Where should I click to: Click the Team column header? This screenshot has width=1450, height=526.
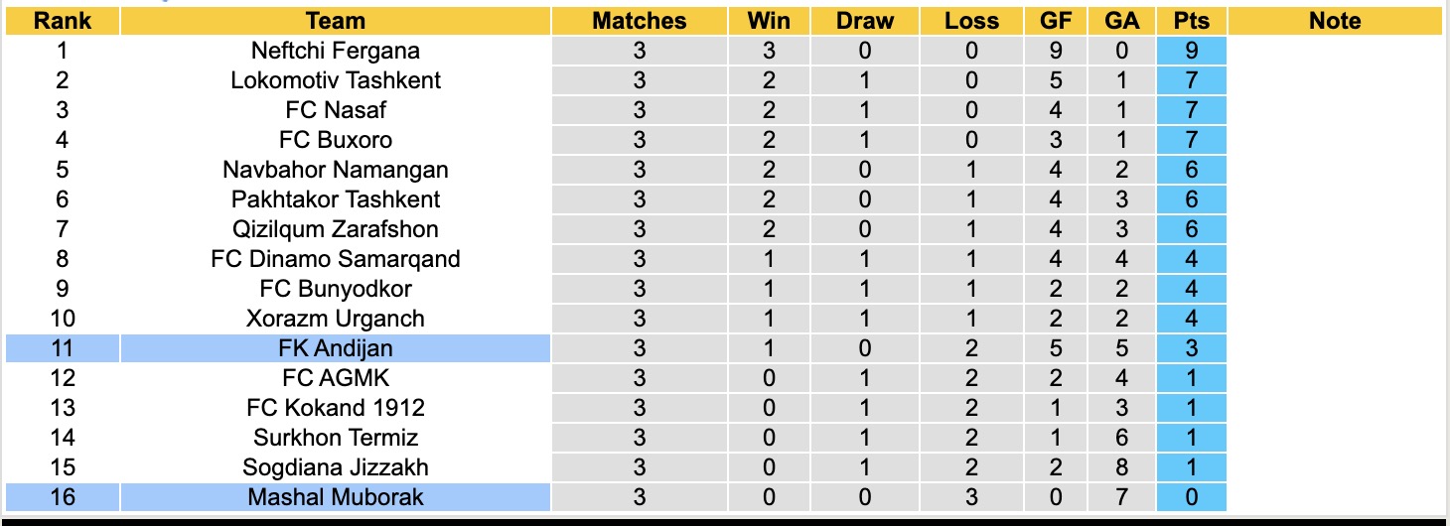(336, 21)
